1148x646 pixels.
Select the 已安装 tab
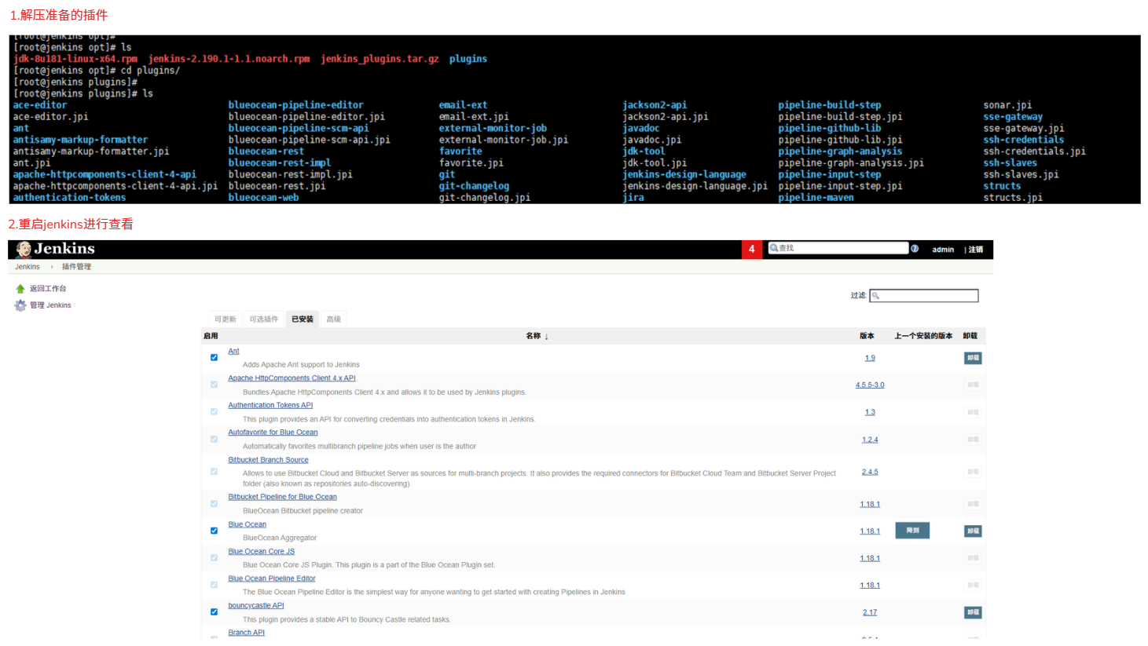click(303, 319)
